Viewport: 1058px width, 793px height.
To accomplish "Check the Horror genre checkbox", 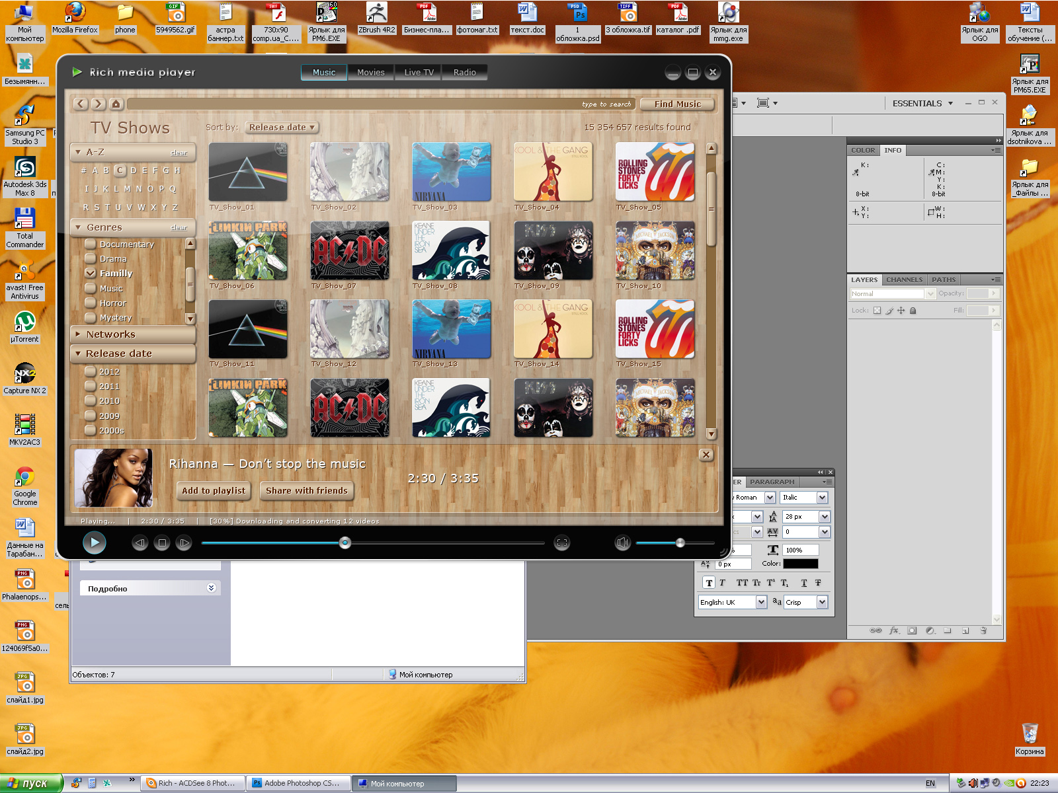I will 91,303.
